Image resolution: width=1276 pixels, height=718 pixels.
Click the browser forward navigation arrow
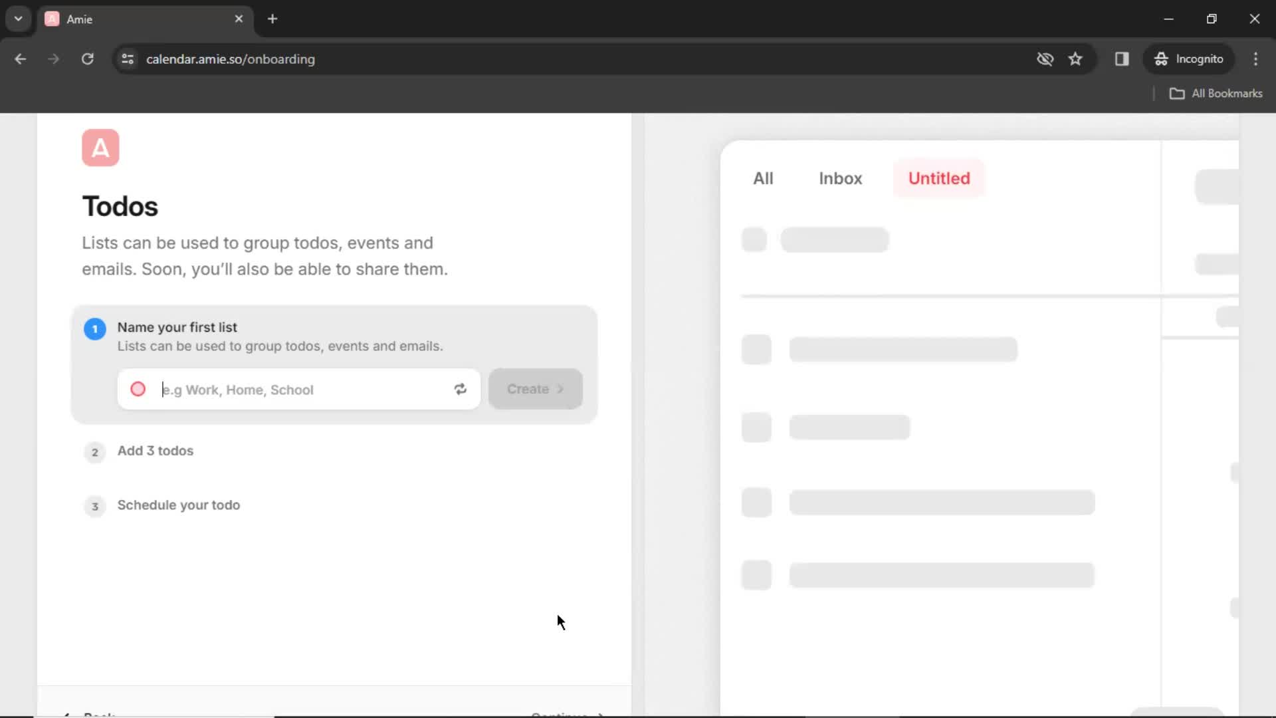(53, 59)
